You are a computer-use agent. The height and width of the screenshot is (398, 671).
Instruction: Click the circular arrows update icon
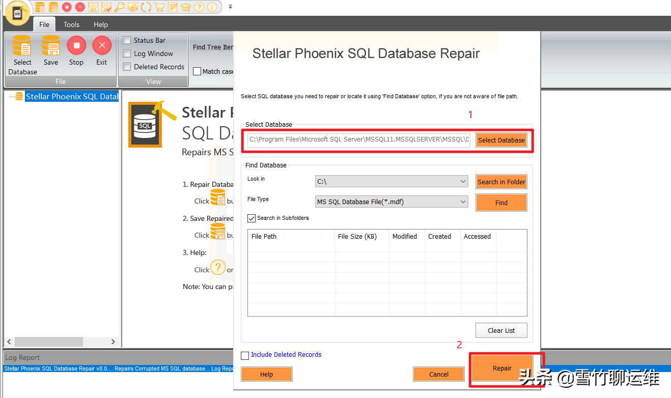pos(146,7)
